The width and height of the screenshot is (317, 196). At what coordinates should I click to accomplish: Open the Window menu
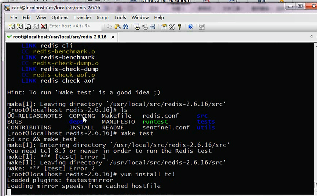140,18
